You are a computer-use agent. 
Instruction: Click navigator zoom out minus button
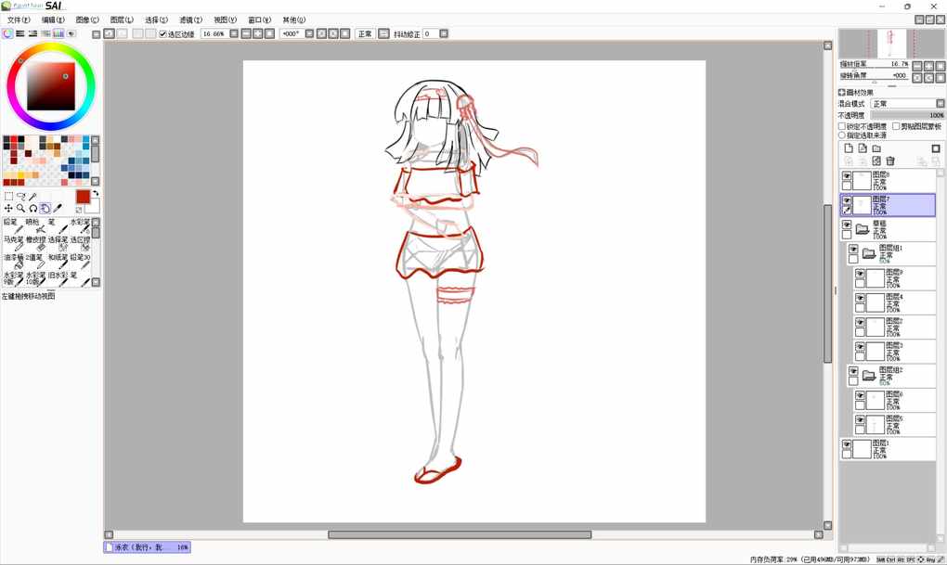[x=917, y=66]
